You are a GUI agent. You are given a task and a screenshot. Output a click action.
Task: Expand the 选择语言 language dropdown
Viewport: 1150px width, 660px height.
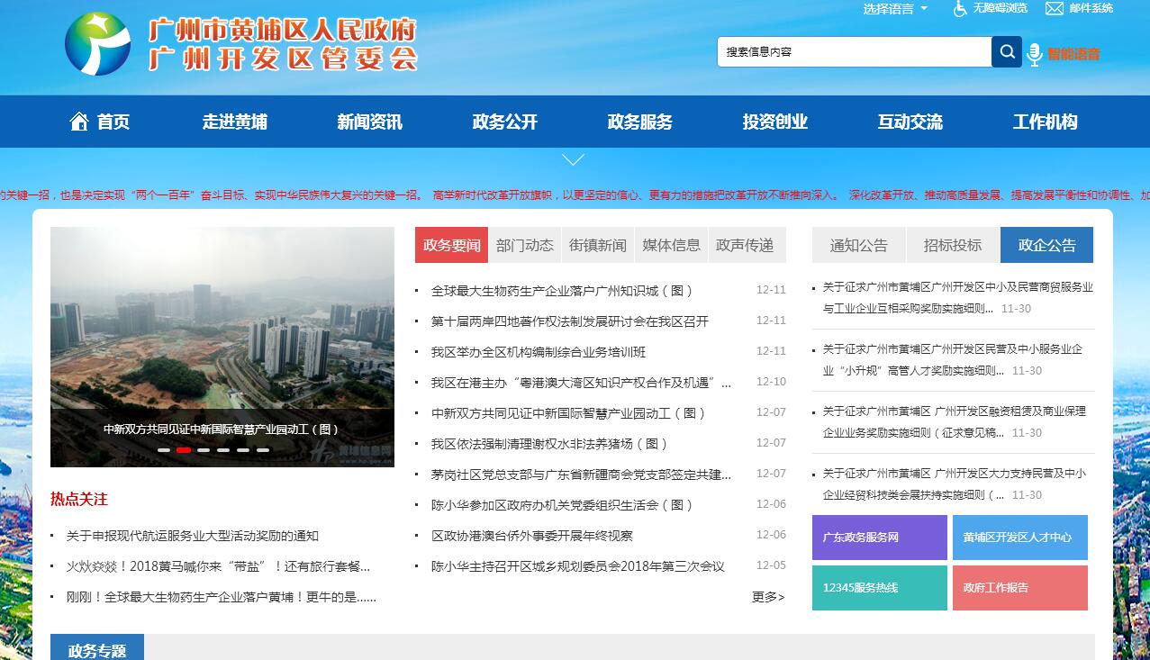click(894, 9)
